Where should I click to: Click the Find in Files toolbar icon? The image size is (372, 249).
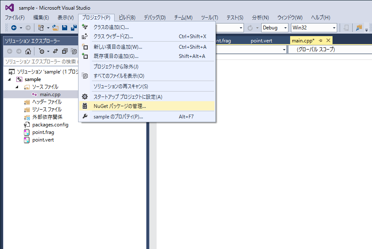(359, 28)
